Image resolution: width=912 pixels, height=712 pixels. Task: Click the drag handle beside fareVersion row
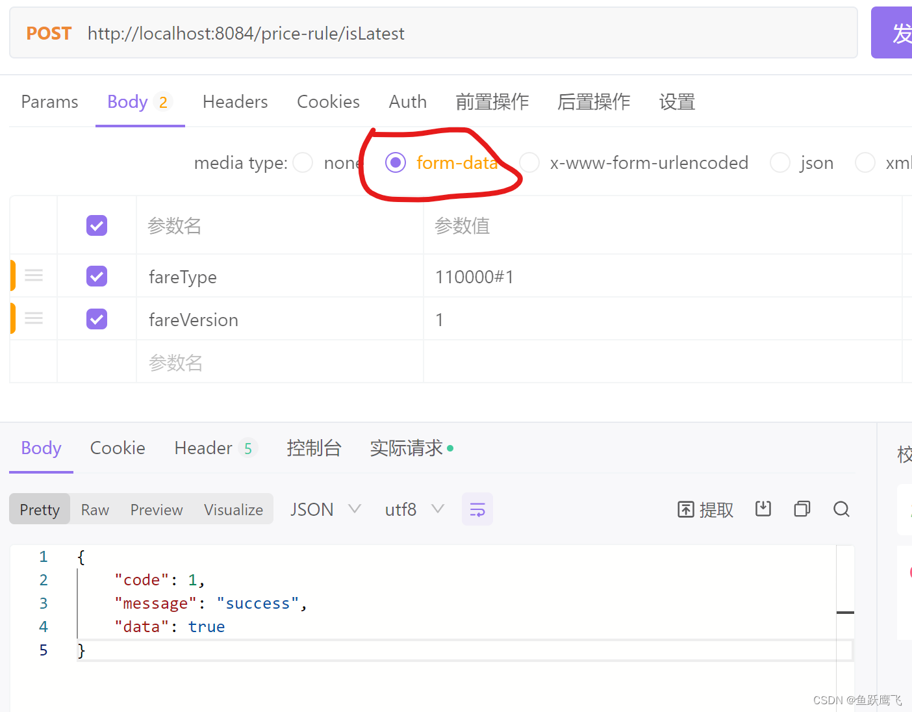click(x=33, y=318)
